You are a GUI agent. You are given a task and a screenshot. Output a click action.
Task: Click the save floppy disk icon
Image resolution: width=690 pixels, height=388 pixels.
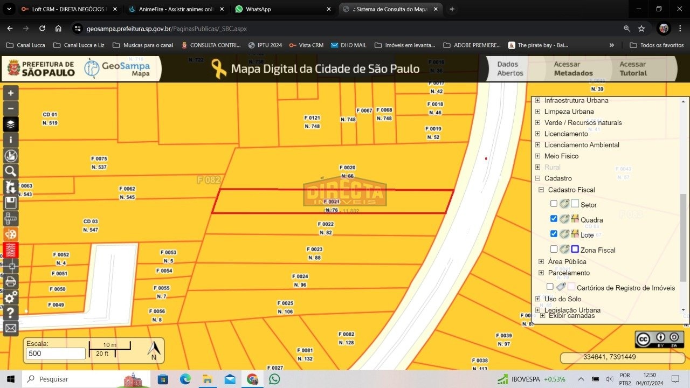[x=11, y=203]
